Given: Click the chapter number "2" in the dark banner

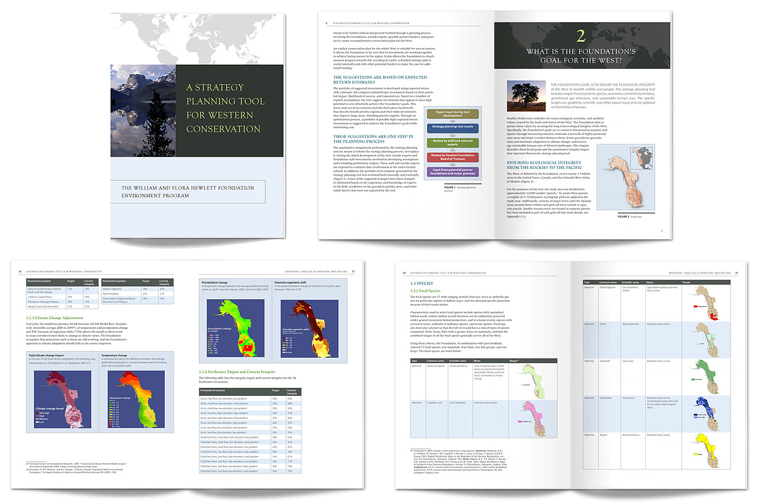Looking at the screenshot, I should click(x=581, y=35).
